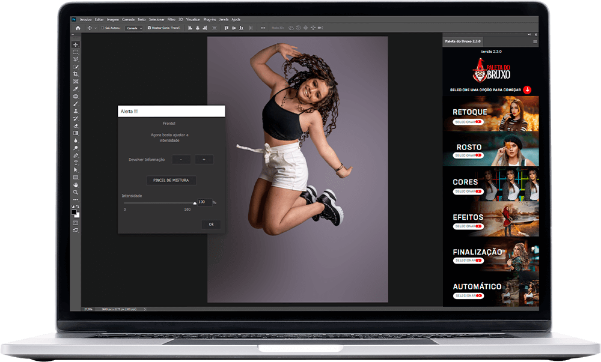Open Paleta do Bruxo panel menu
601x362 pixels.
535,41
